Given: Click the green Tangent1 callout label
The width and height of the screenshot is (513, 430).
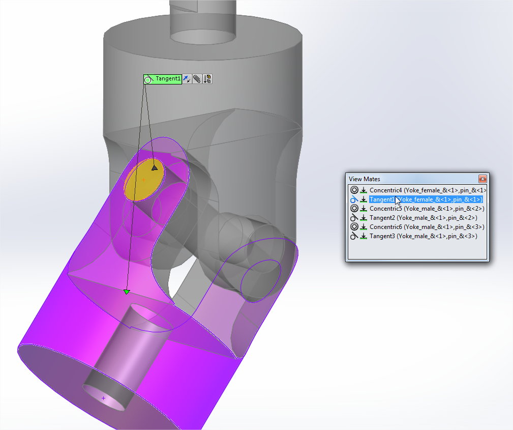Looking at the screenshot, I should [x=163, y=79].
